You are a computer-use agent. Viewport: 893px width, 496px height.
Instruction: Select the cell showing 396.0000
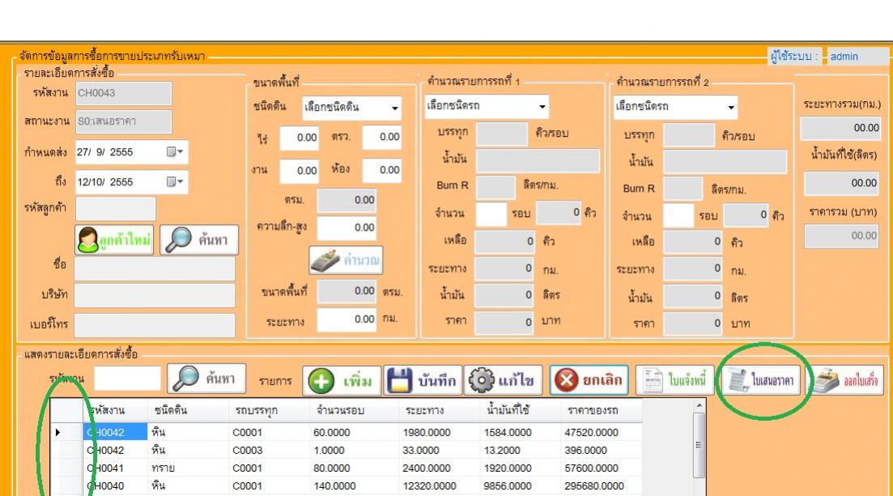(602, 450)
